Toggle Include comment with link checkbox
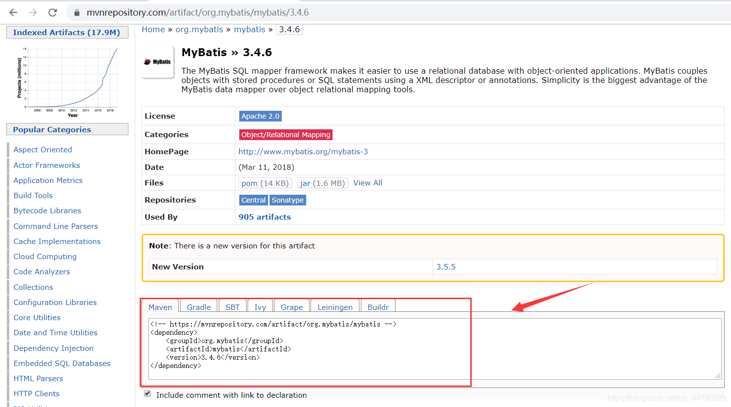This screenshot has height=407, width=731. (147, 393)
